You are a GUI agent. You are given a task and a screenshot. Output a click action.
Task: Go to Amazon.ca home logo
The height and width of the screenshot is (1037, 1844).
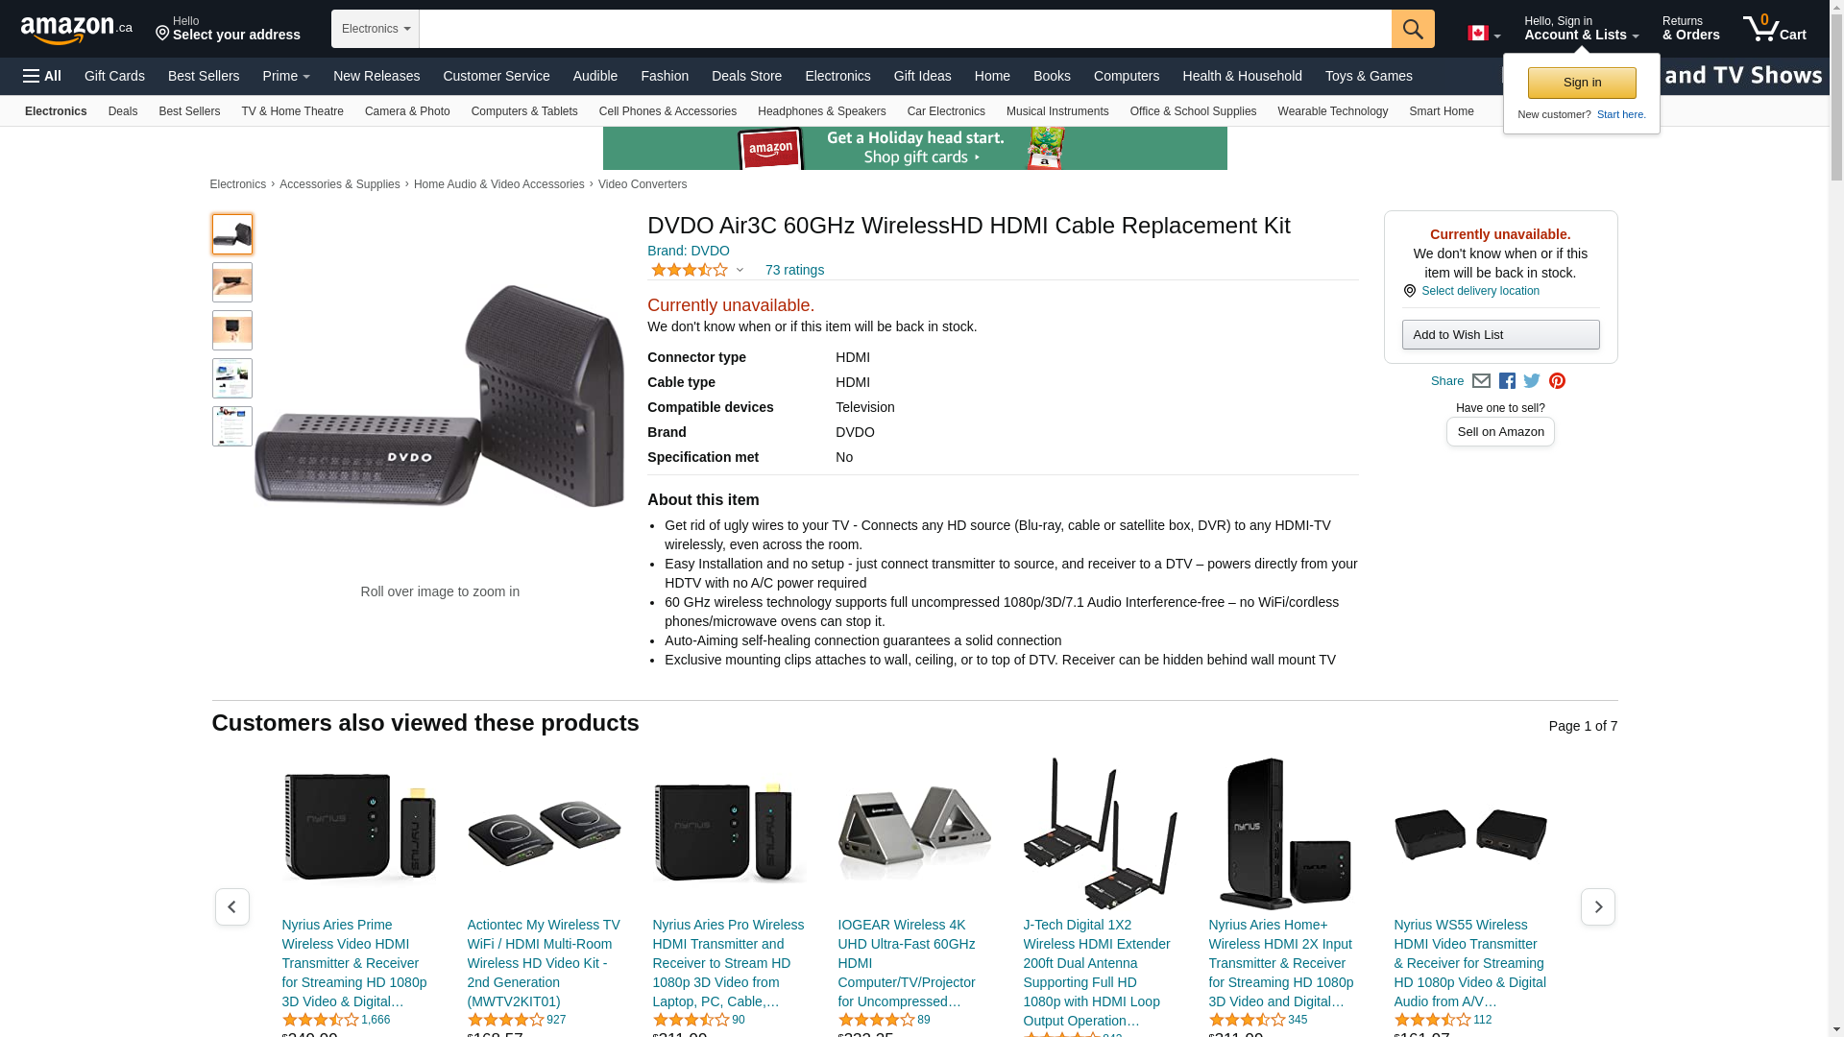[77, 29]
